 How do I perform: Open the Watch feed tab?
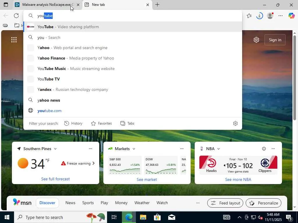click(162, 203)
